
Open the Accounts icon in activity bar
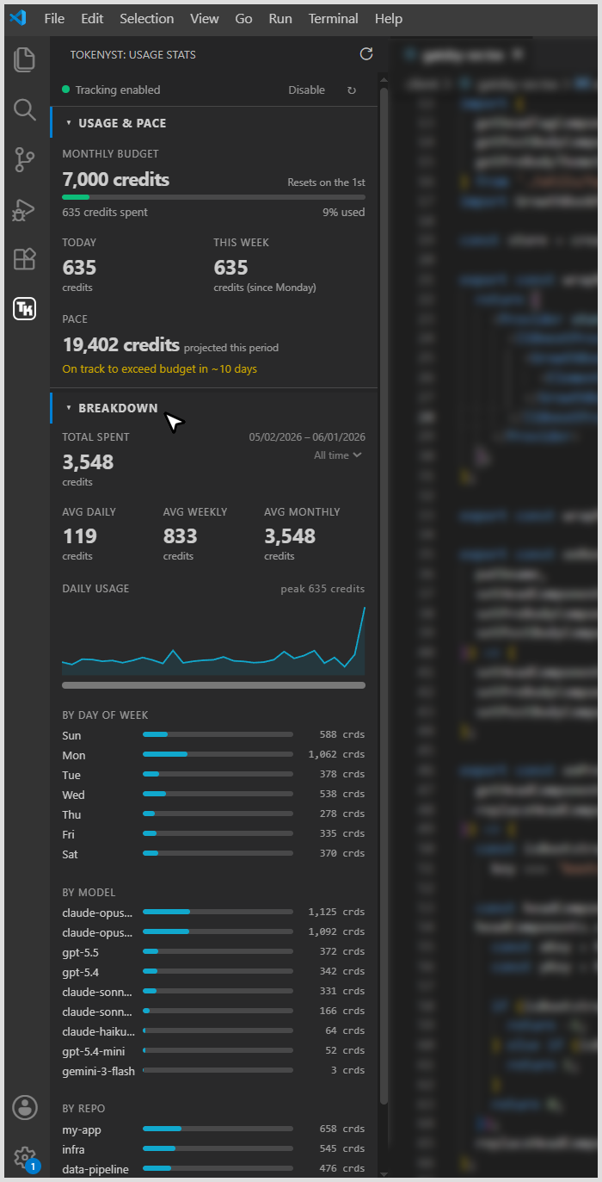(x=25, y=1107)
